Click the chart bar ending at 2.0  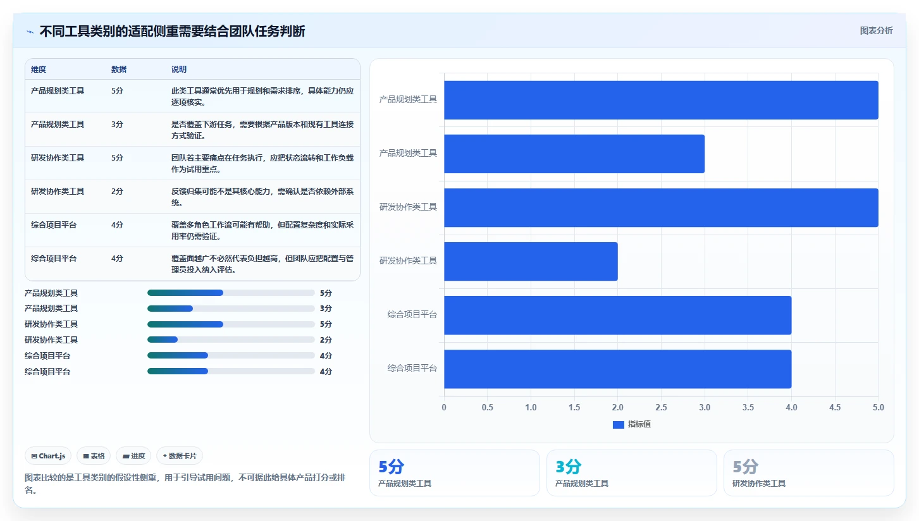tap(531, 261)
